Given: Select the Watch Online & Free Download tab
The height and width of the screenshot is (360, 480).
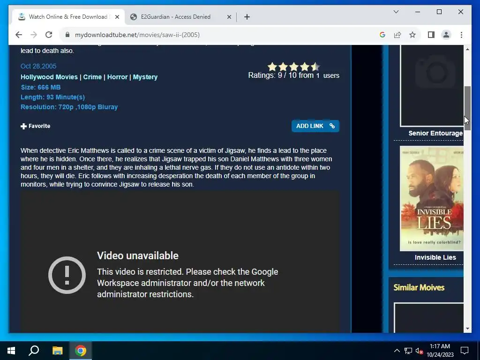Looking at the screenshot, I should [68, 17].
